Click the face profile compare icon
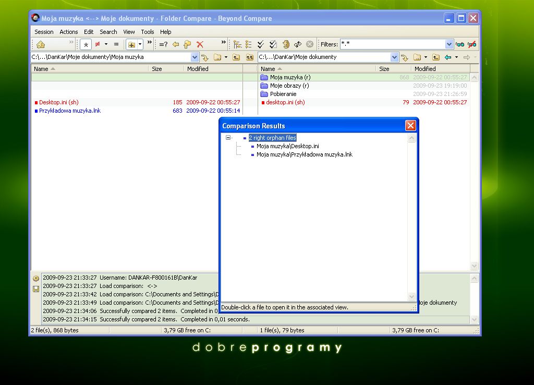 pos(286,44)
